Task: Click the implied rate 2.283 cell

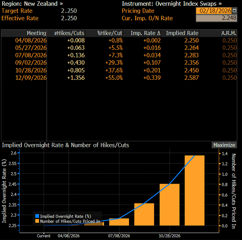Action: coord(191,55)
